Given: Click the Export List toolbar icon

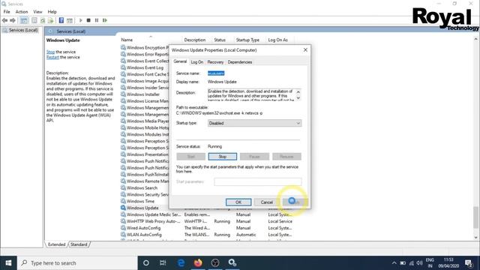Looking at the screenshot, I should click(50, 20).
